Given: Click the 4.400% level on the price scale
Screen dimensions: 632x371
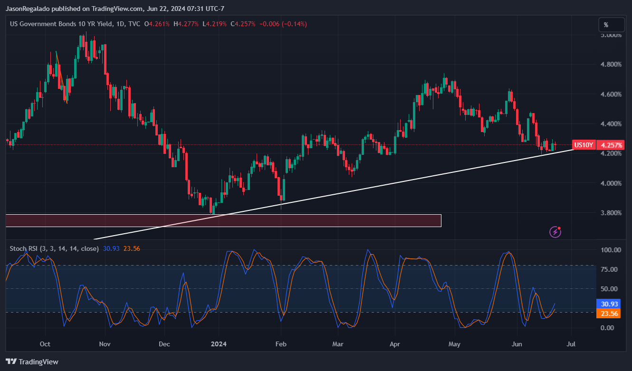Looking at the screenshot, I should pyautogui.click(x=612, y=123).
